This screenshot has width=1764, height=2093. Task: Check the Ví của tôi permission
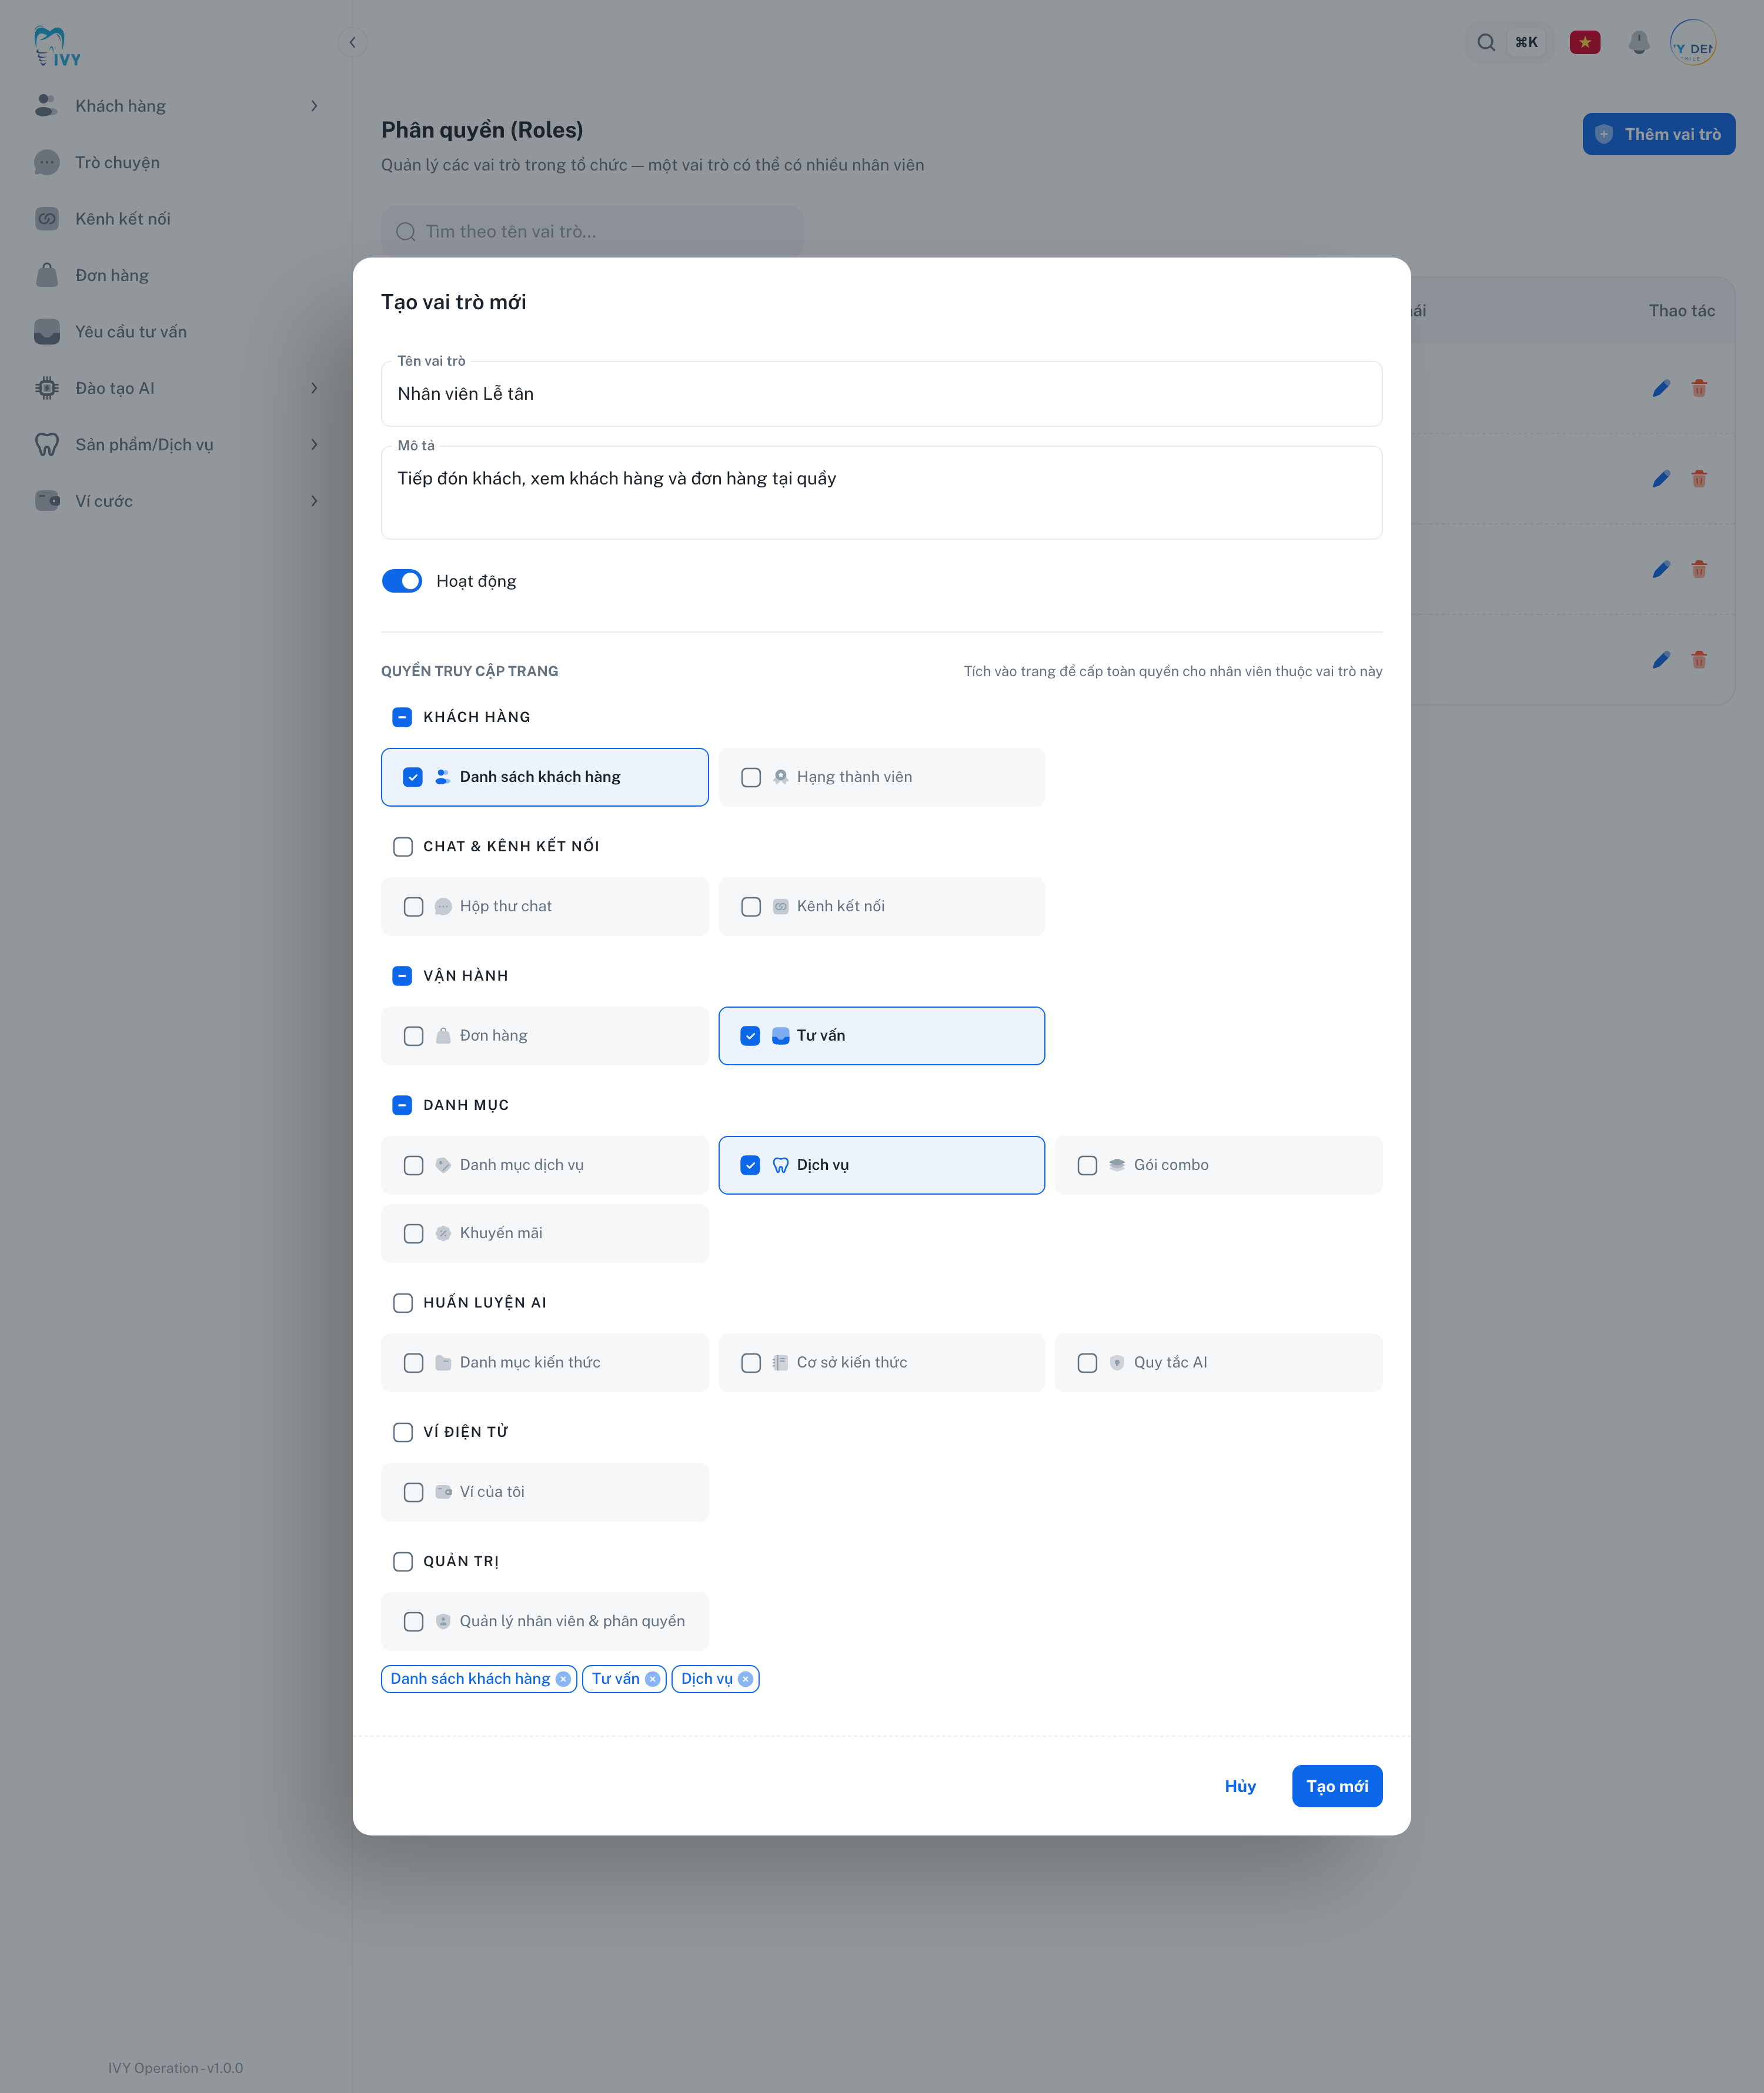pyautogui.click(x=412, y=1492)
